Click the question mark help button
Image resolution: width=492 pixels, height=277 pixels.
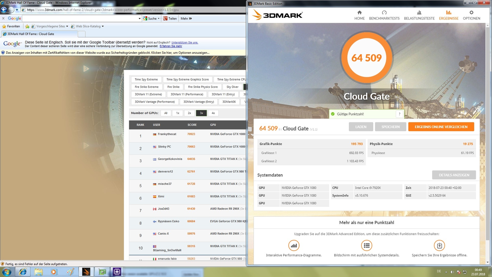(399, 114)
